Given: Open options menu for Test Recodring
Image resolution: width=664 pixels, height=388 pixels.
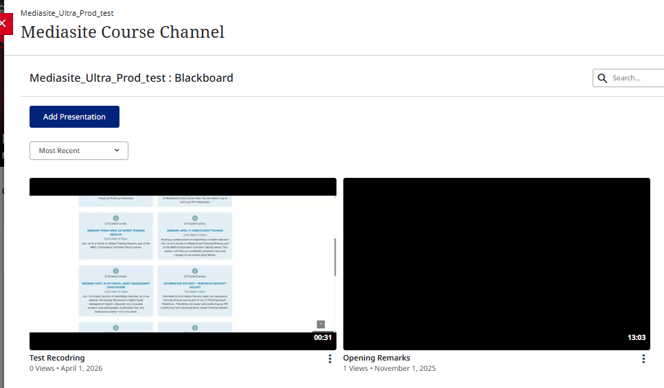Looking at the screenshot, I should click(330, 358).
